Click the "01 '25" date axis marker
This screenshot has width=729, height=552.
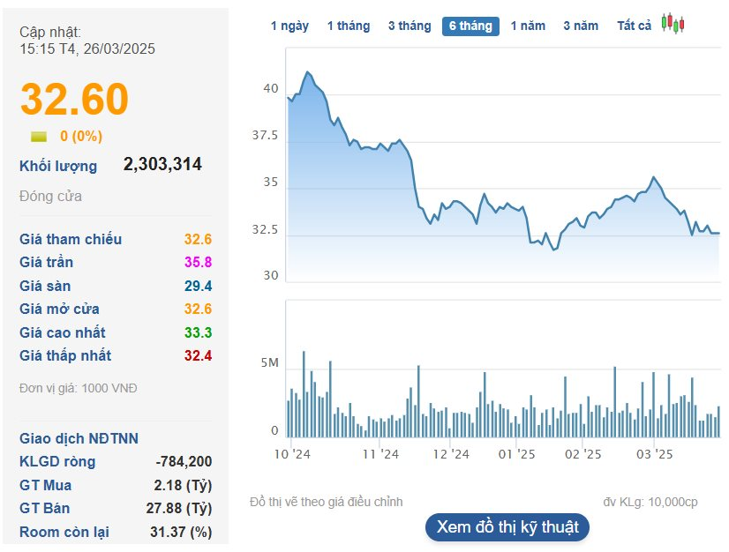coord(517,455)
